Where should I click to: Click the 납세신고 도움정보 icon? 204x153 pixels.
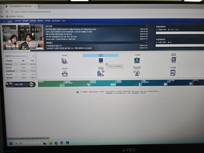coord(101,60)
